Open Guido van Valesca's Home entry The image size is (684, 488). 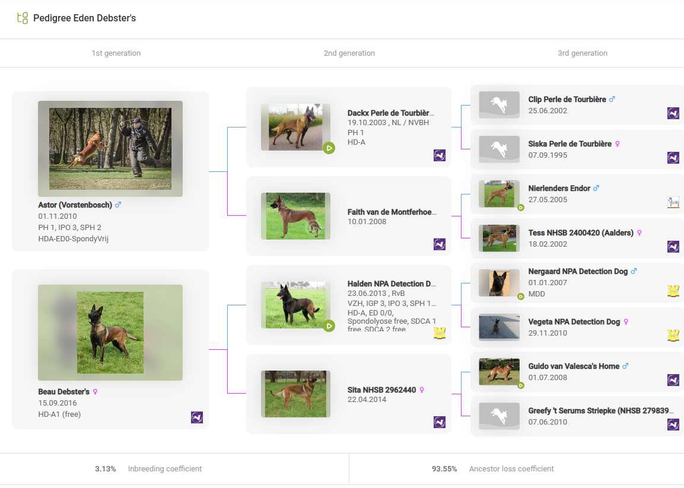tap(574, 366)
